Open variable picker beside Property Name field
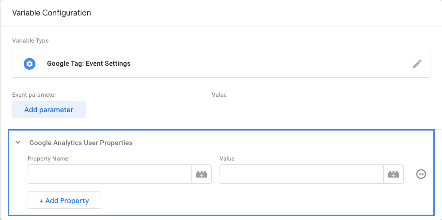Image resolution: width=442 pixels, height=220 pixels. (202, 175)
